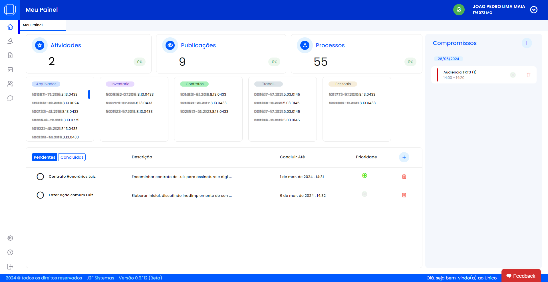Image resolution: width=548 pixels, height=282 pixels.
Task: Mark Fazer ação comum Luiz as complete
Action: [40, 195]
